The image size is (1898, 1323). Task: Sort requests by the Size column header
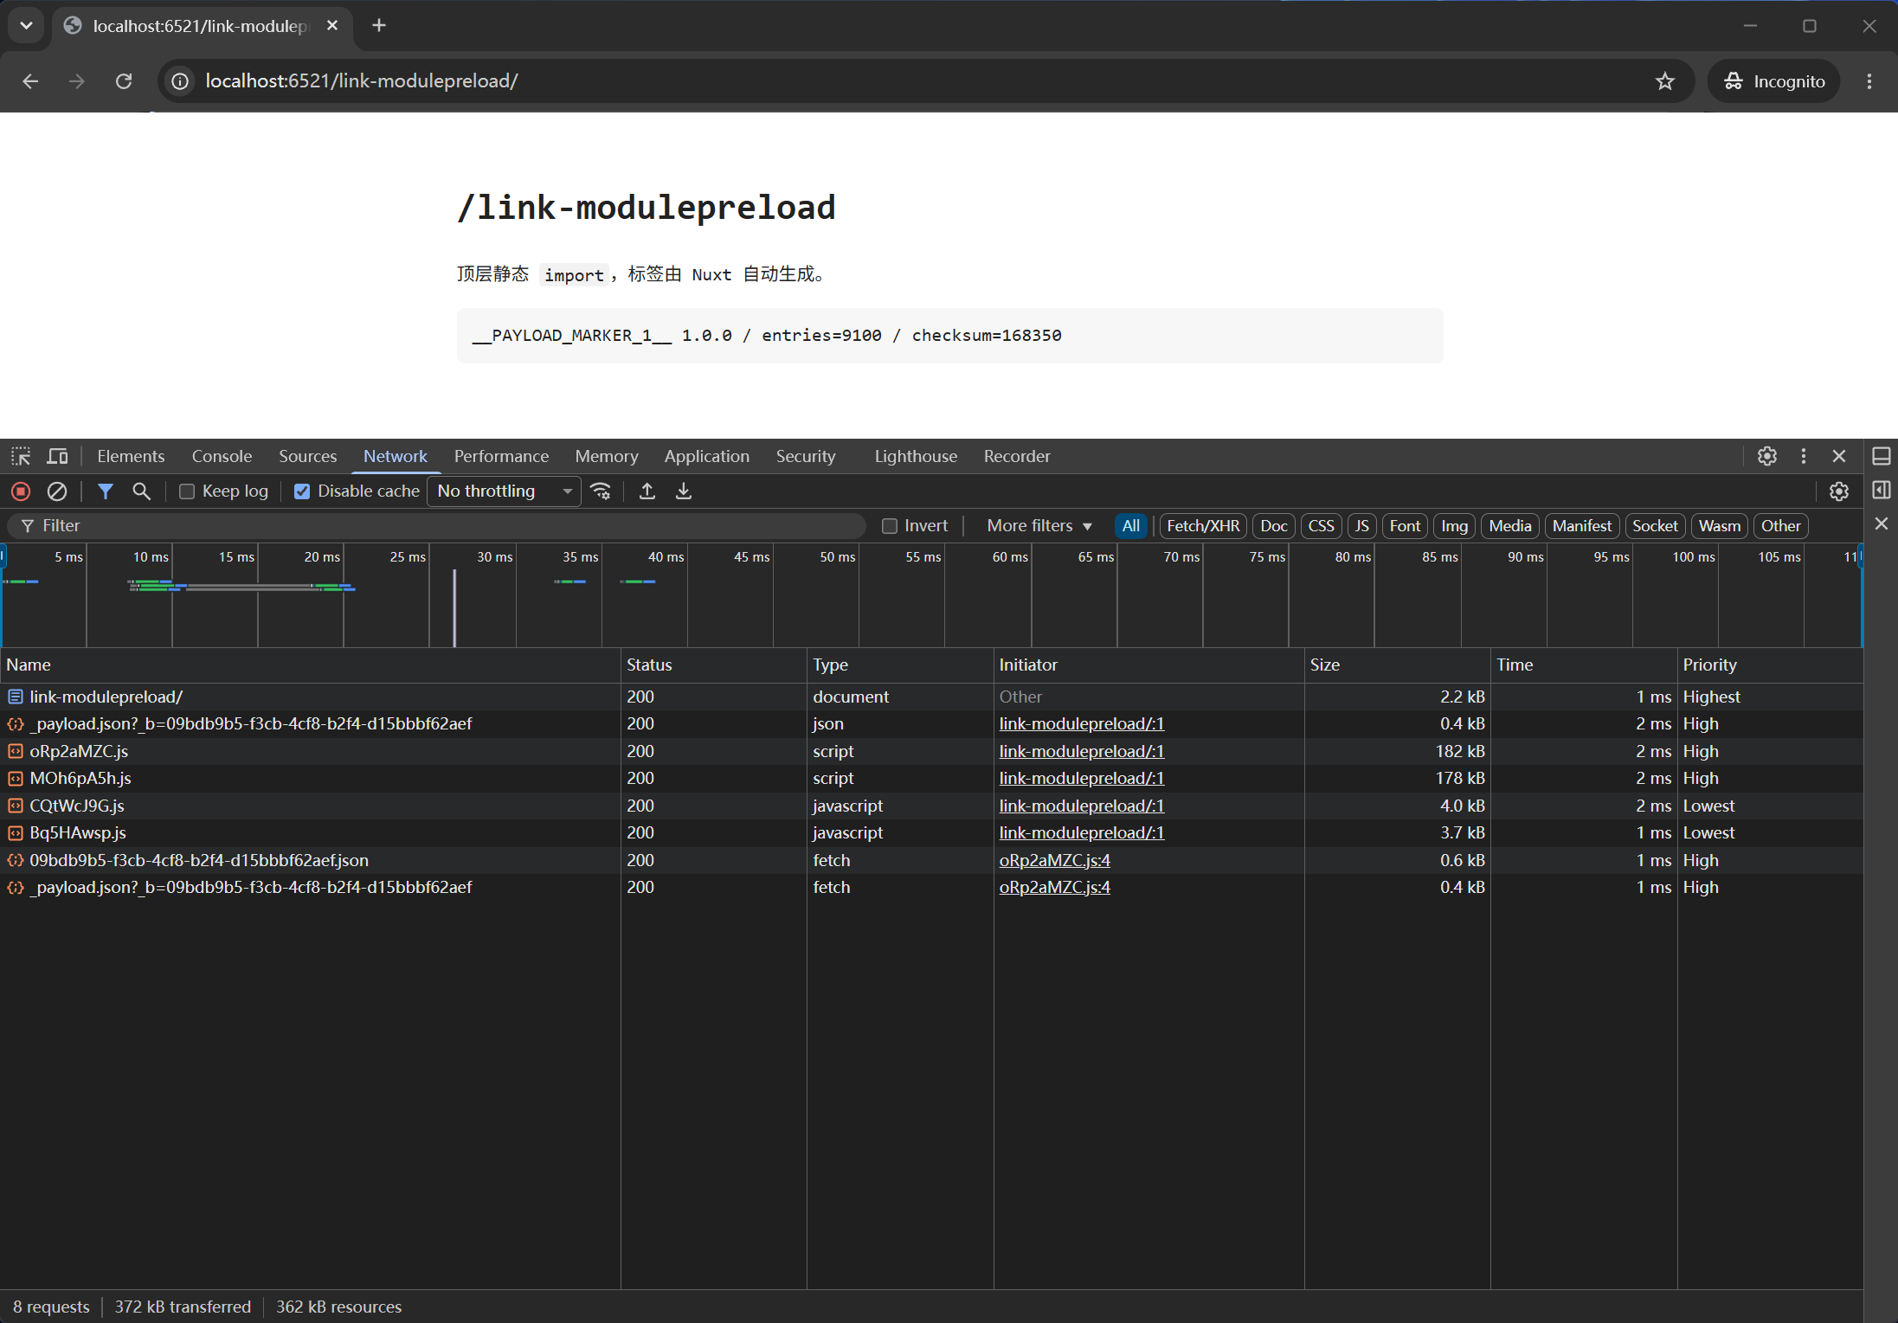[x=1396, y=665]
